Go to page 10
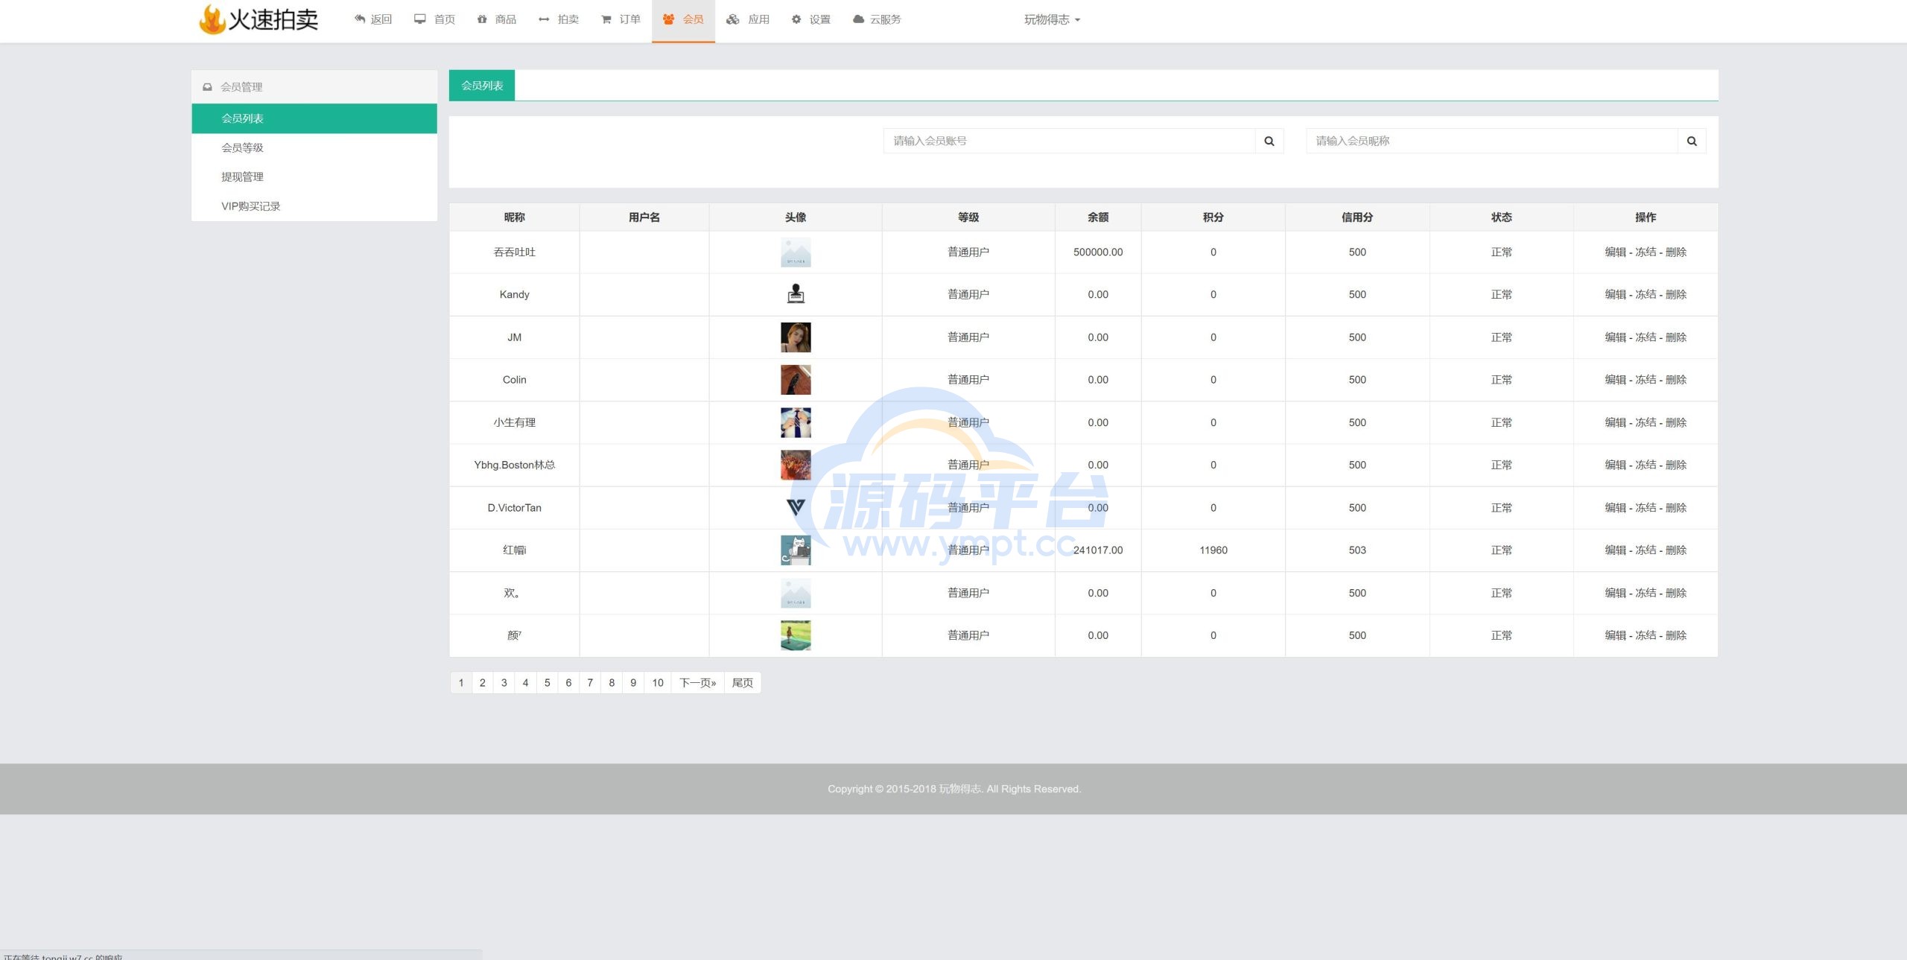The width and height of the screenshot is (1907, 960). (x=658, y=683)
